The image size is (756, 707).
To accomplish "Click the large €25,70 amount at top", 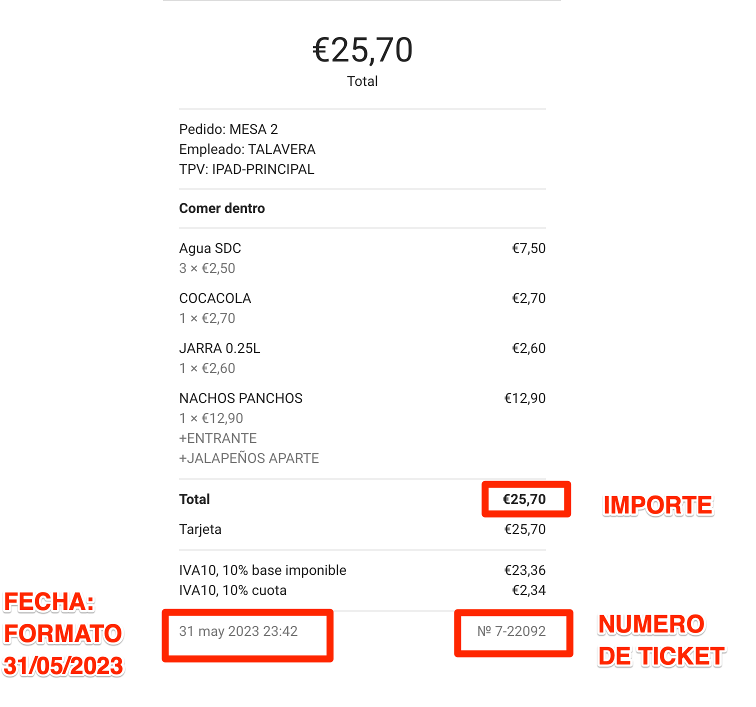I will click(x=362, y=50).
